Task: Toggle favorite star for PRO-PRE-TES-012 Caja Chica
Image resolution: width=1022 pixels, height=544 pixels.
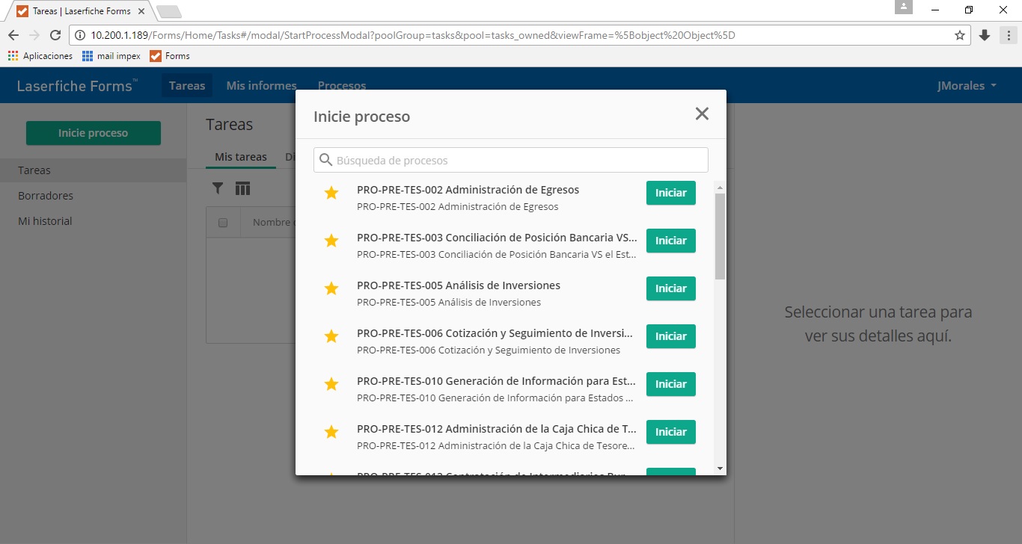Action: (x=331, y=432)
